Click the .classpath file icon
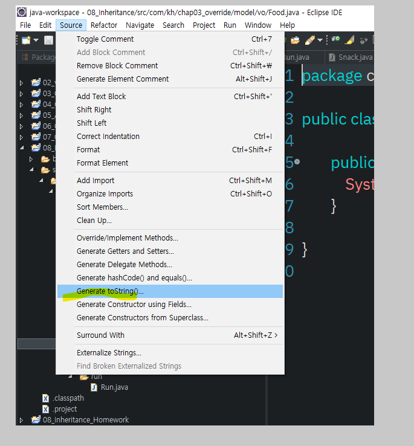The width and height of the screenshot is (414, 446). click(45, 398)
